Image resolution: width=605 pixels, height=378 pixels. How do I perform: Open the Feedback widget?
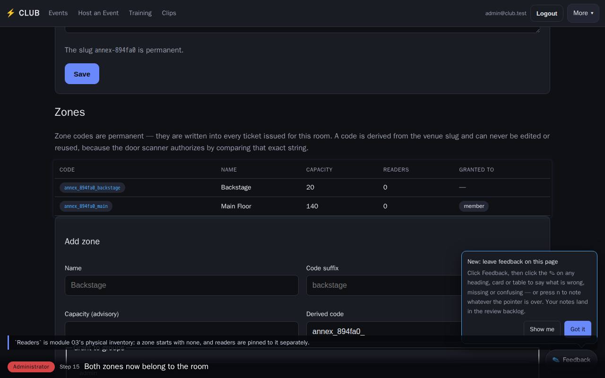click(x=571, y=360)
